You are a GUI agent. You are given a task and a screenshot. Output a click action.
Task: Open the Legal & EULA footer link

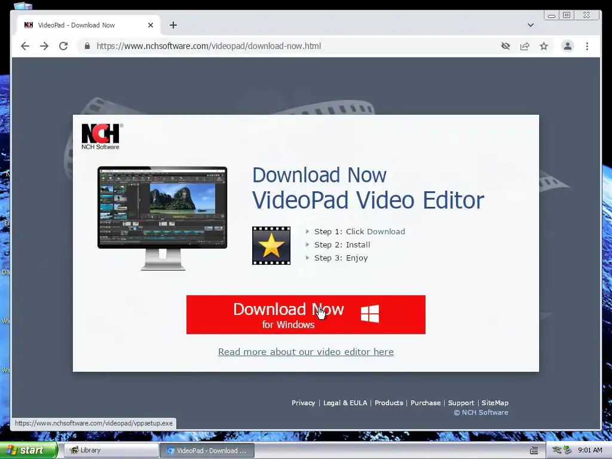click(345, 403)
